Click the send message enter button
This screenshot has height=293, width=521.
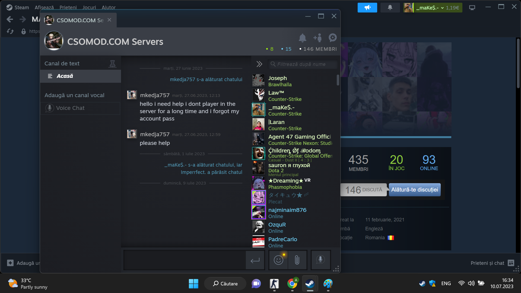click(x=255, y=260)
